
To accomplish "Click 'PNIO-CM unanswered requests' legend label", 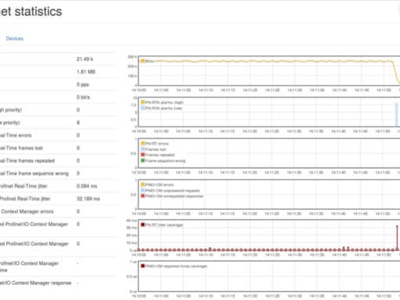I will [173, 191].
